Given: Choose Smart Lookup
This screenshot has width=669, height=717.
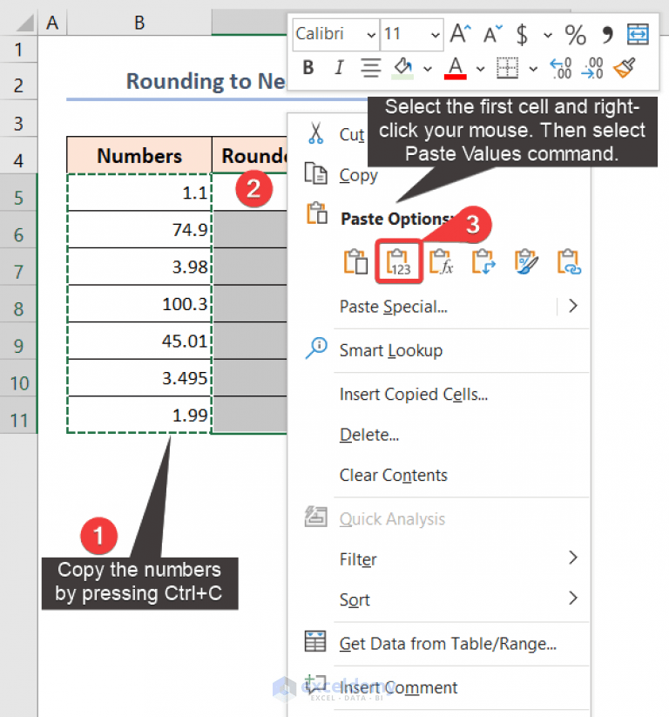Looking at the screenshot, I should coord(391,350).
